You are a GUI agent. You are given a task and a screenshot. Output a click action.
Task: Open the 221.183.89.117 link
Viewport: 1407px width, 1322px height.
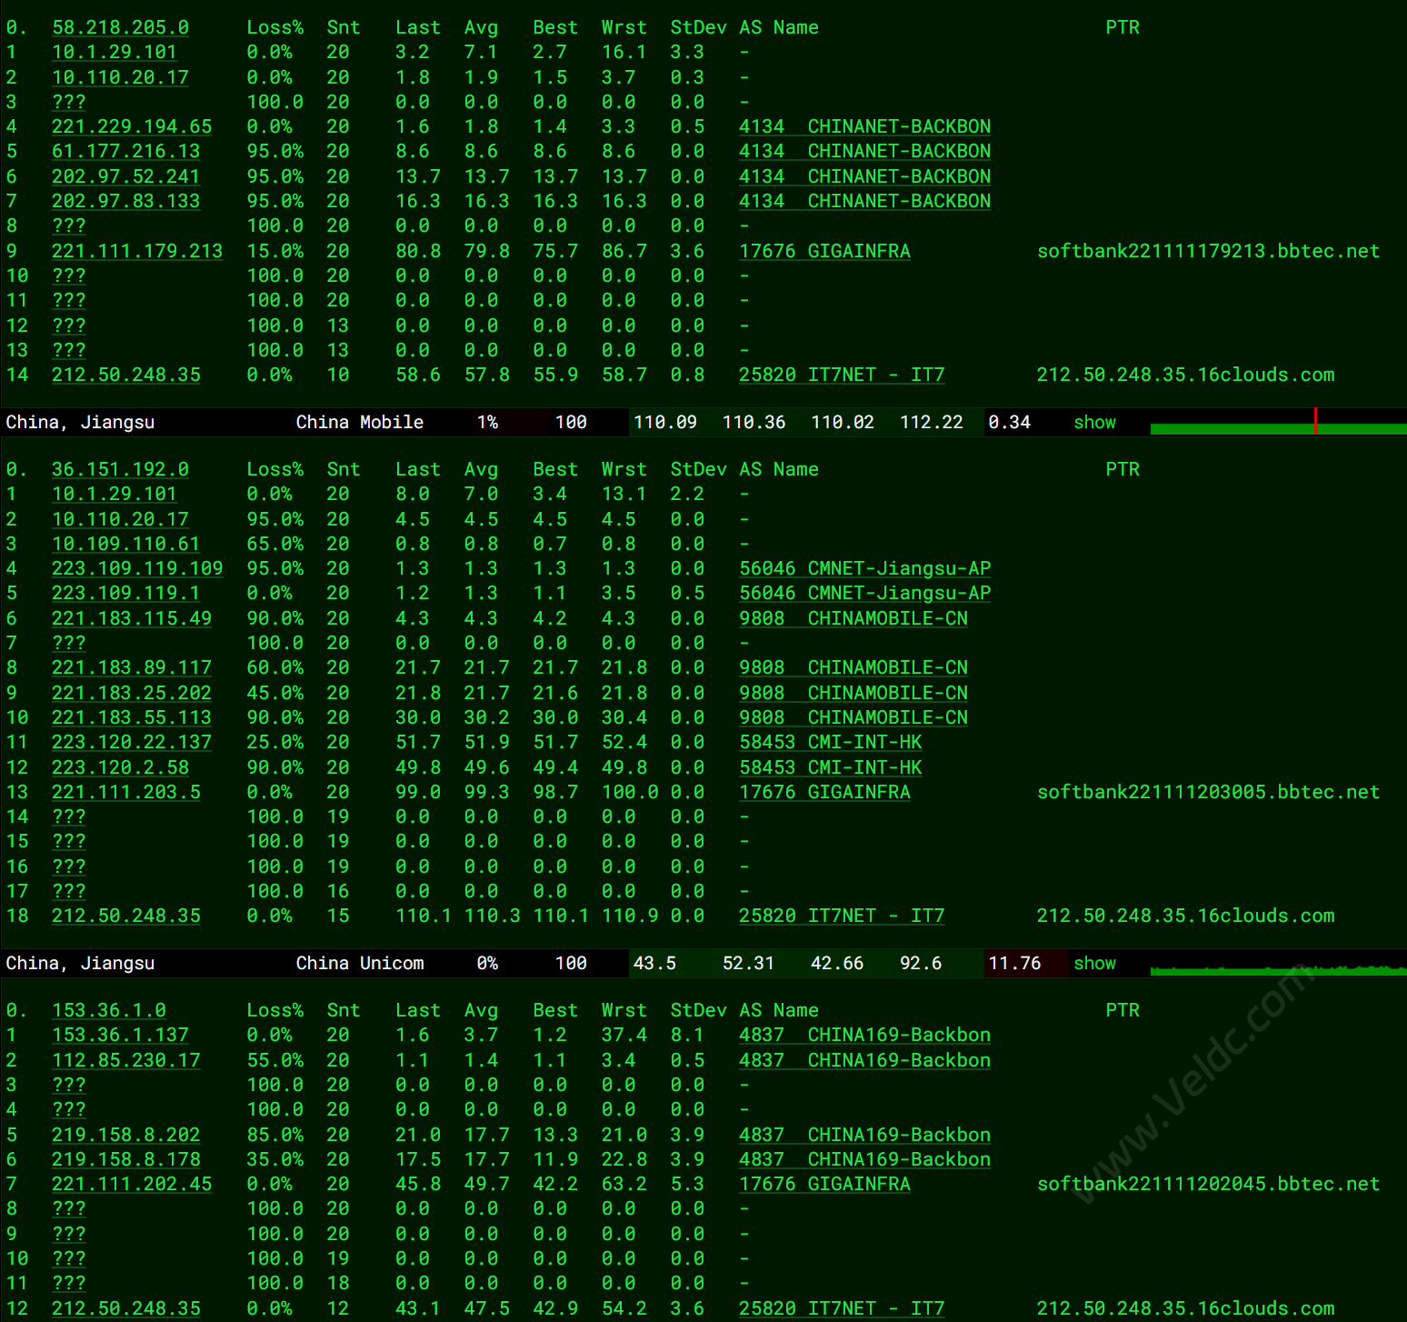pos(132,668)
